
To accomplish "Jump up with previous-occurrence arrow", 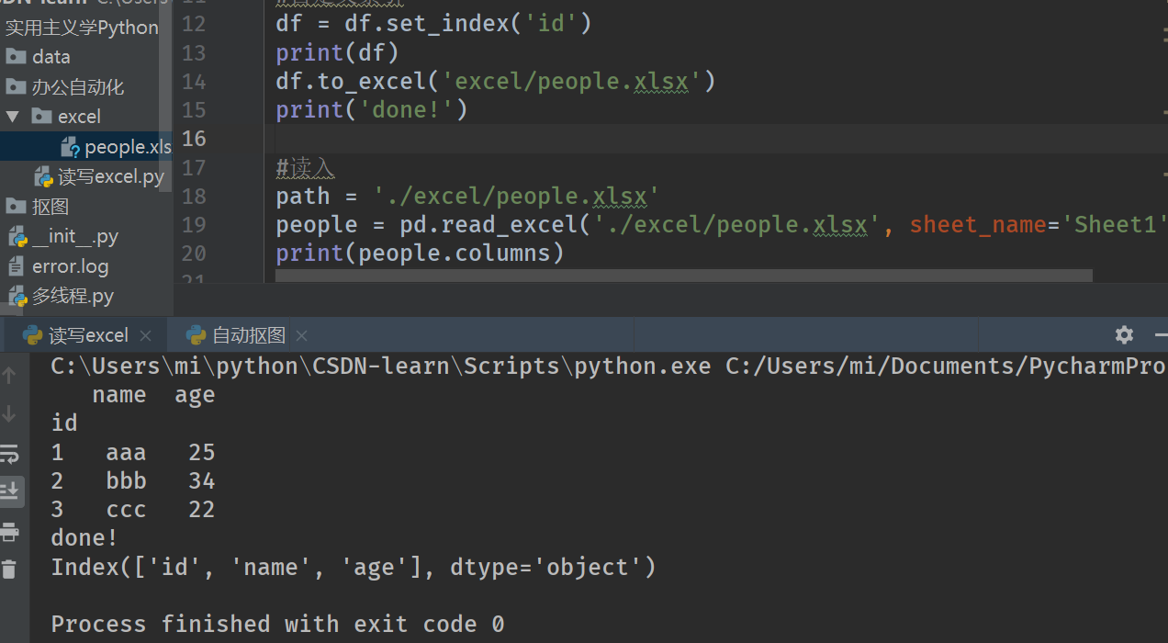I will click(x=10, y=375).
